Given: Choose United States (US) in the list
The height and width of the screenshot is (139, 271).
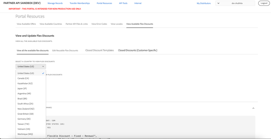Looking at the screenshot, I should [x=31, y=73].
